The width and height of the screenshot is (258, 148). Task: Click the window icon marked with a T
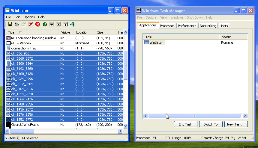[65, 24]
